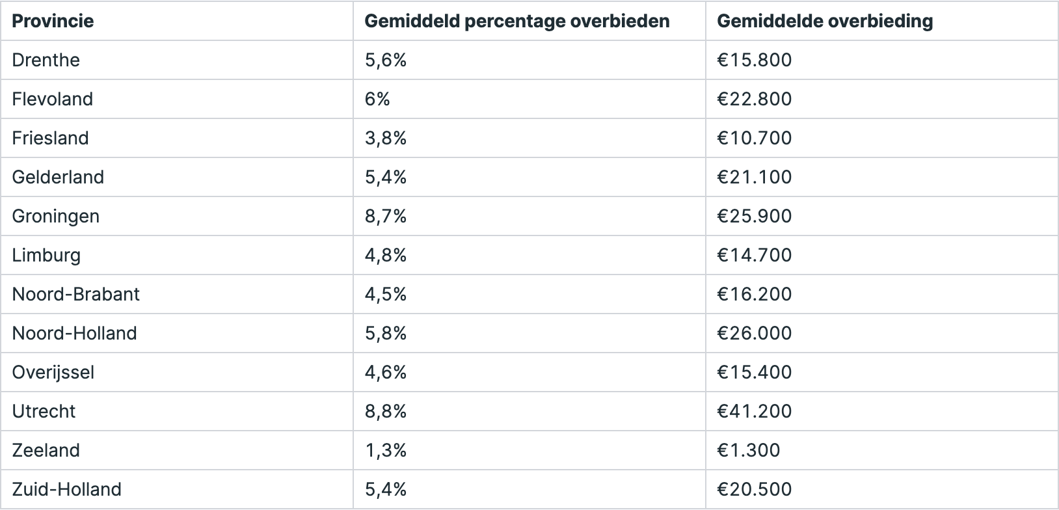Click the Utrecht row name
The height and width of the screenshot is (510, 1059).
(44, 411)
